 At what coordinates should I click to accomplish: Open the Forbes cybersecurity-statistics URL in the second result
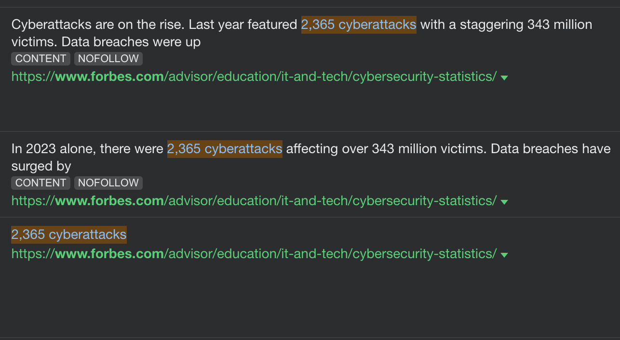pos(254,201)
